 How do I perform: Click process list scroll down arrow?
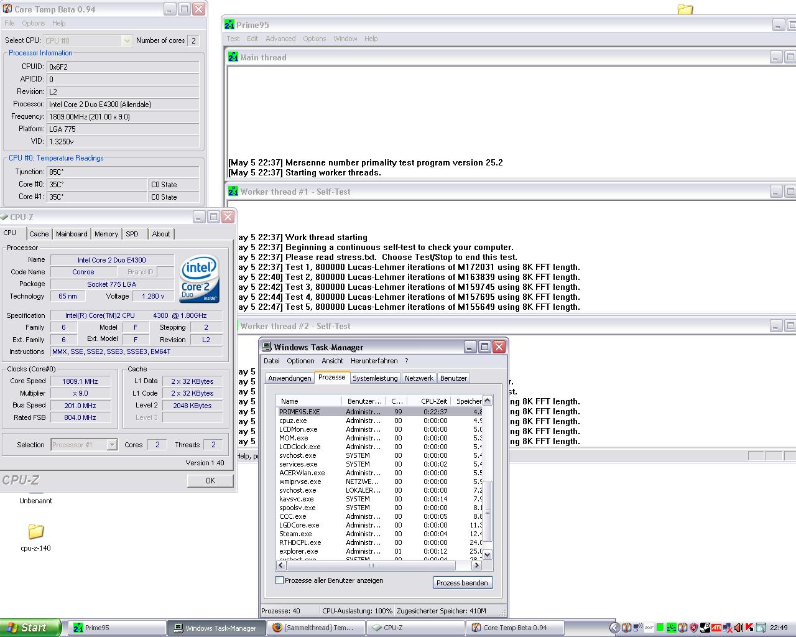pos(488,554)
